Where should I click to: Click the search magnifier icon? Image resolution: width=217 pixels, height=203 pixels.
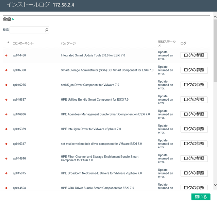pyautogui.click(x=47, y=30)
